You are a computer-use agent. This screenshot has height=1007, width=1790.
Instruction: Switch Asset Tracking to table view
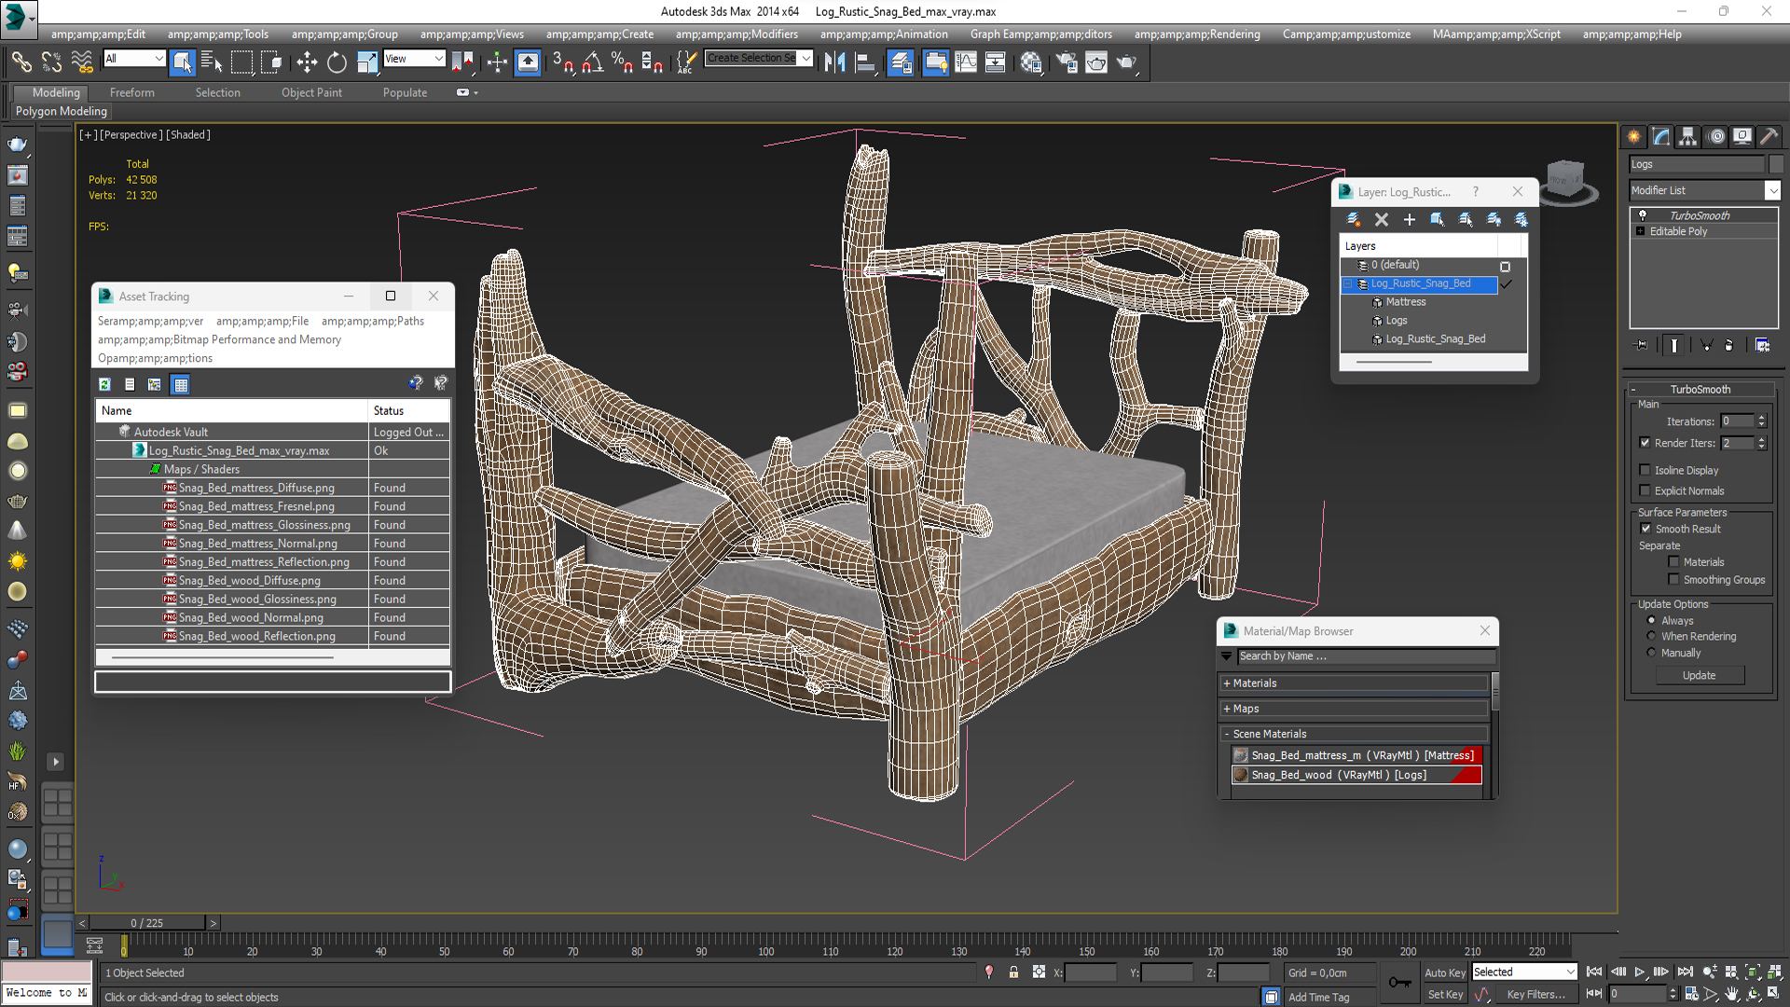181,384
